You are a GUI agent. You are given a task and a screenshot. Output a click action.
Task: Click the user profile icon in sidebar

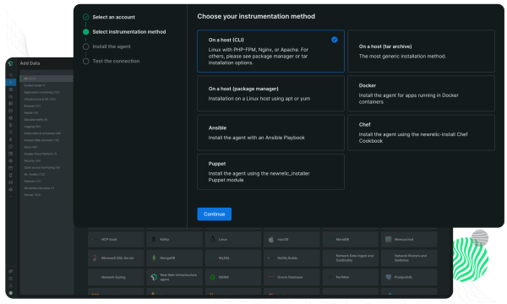[x=11, y=285]
